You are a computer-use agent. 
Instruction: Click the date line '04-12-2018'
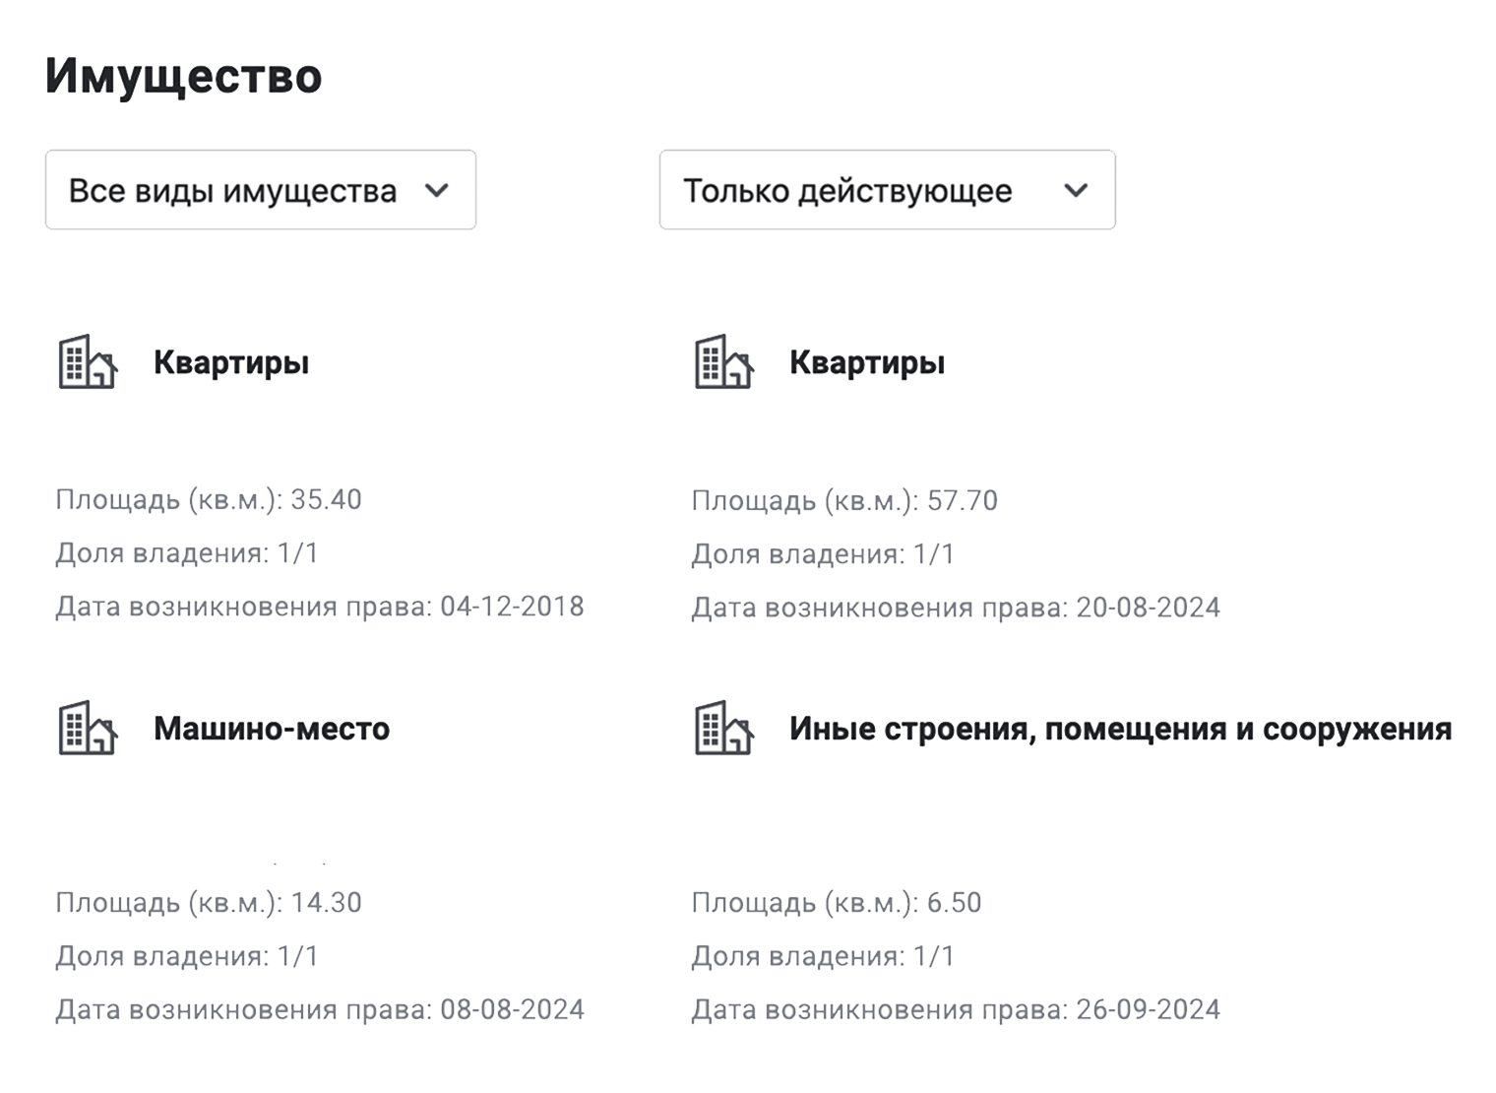pos(320,607)
